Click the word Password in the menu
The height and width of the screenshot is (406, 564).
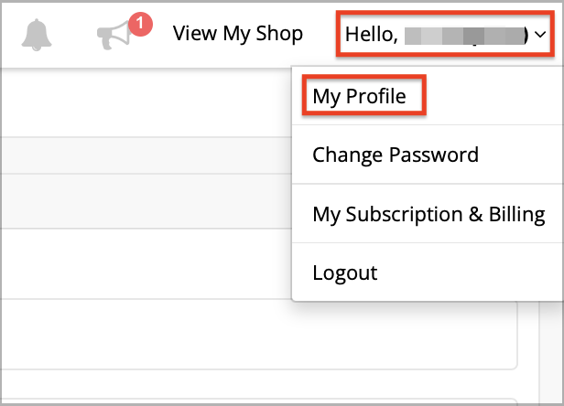pyautogui.click(x=434, y=155)
